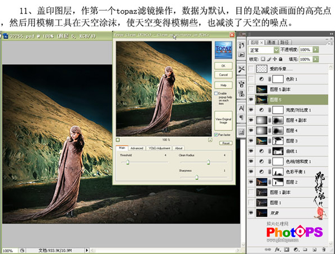
Task: Click create new group icon
Action: point(305,249)
